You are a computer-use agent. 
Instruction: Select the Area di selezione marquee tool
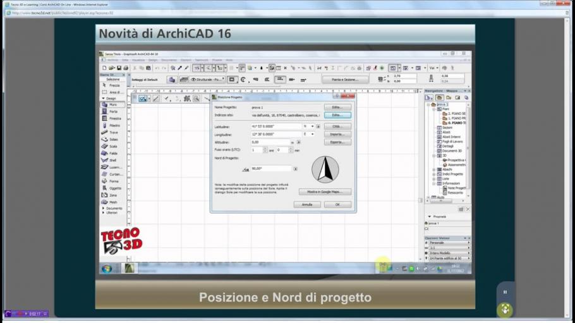(112, 92)
